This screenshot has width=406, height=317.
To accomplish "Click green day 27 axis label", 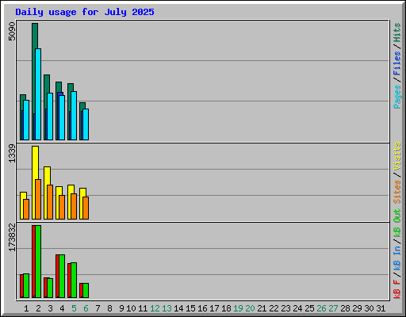I will pyautogui.click(x=334, y=308).
